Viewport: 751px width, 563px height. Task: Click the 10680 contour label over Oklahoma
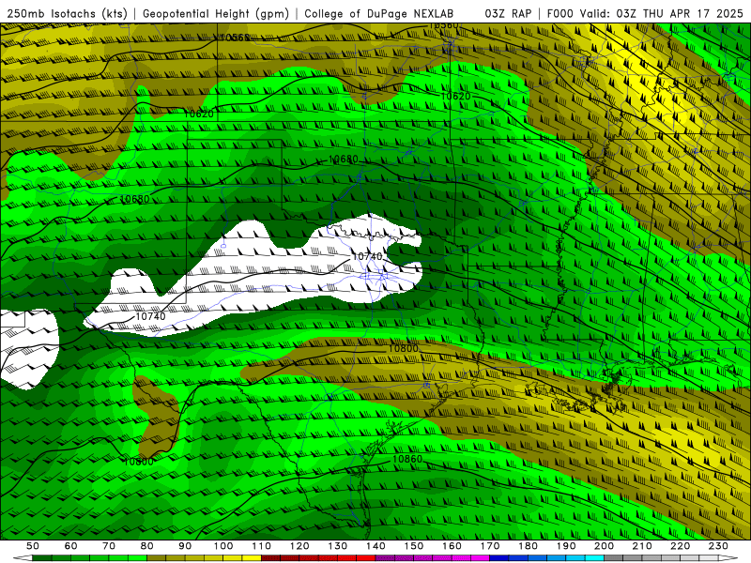pos(344,159)
